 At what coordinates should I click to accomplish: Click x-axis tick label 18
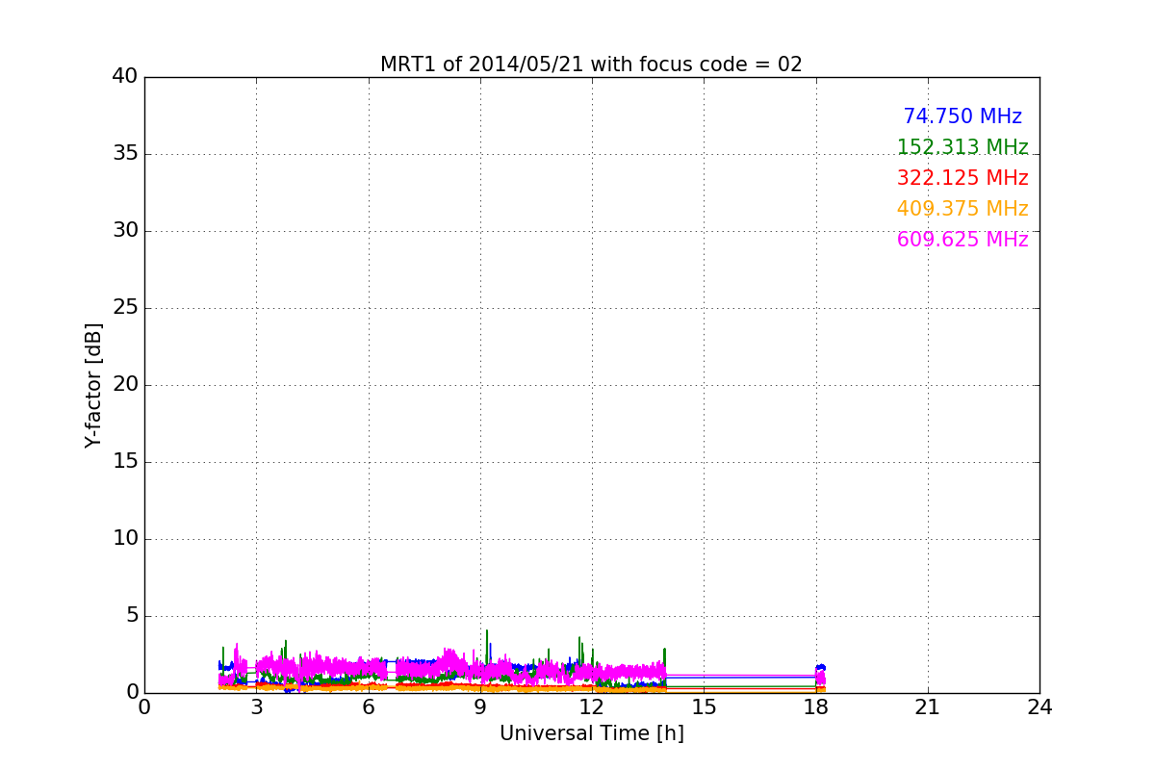coord(816,707)
